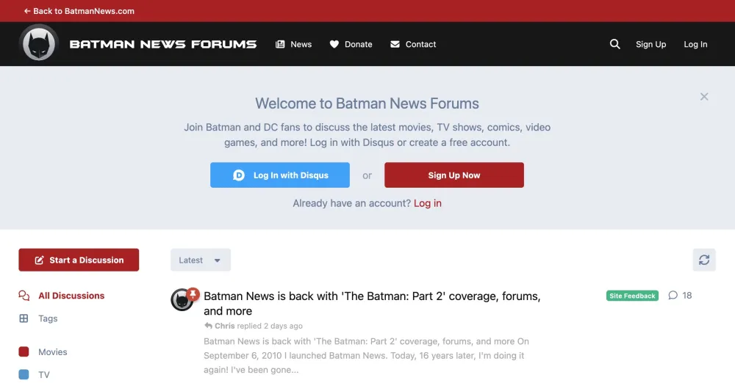Click the Batman News Forums title text

click(x=163, y=44)
